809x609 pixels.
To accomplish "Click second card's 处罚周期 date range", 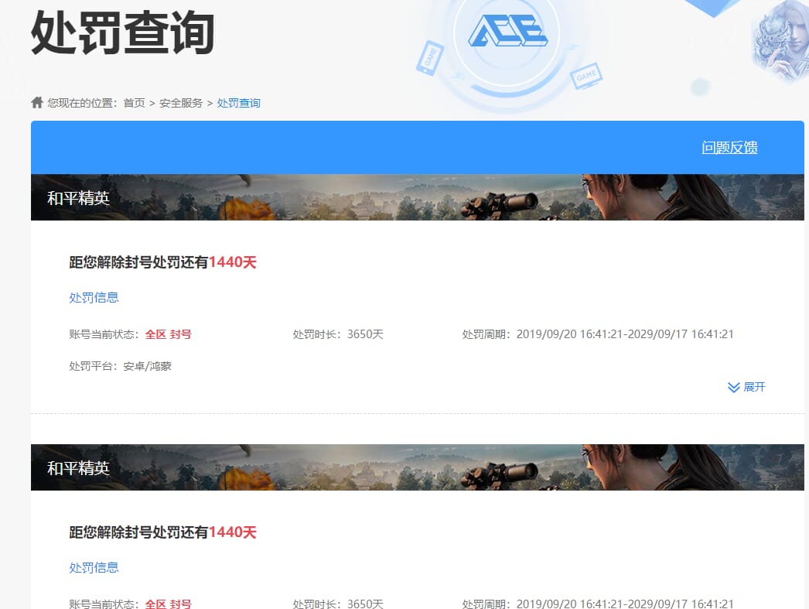I will click(x=597, y=604).
